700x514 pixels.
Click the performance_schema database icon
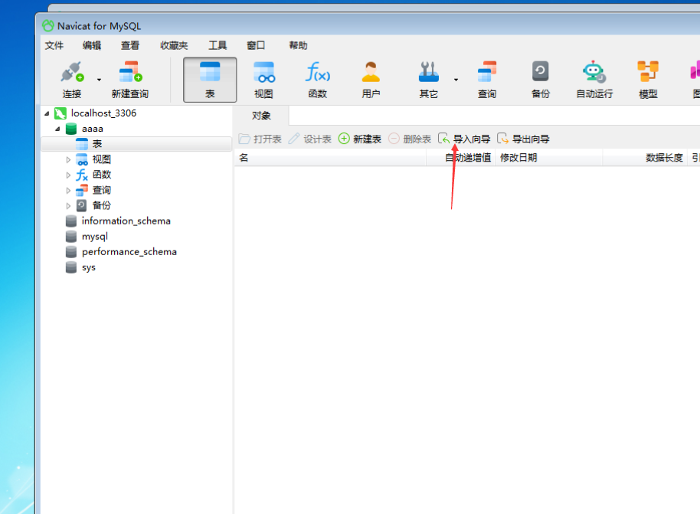click(x=71, y=252)
